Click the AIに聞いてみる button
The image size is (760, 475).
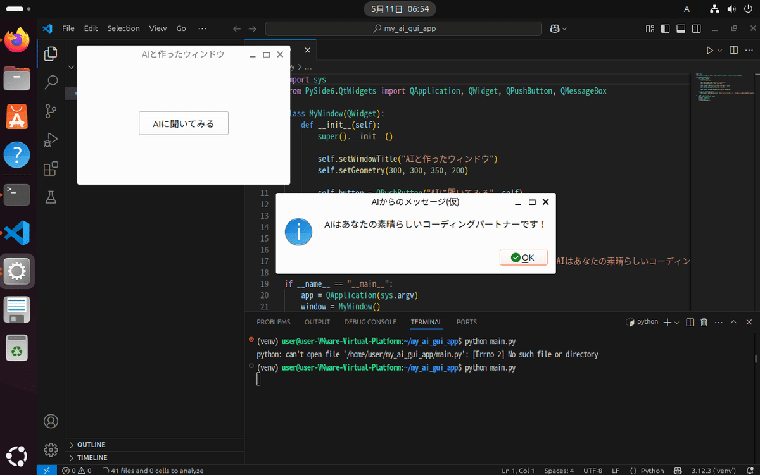pyautogui.click(x=183, y=123)
